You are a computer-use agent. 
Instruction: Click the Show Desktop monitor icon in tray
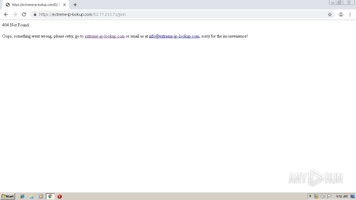click(x=353, y=196)
